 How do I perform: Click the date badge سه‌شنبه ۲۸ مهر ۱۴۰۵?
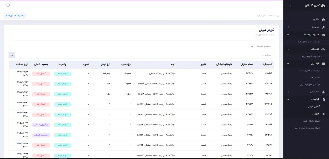click(x=15, y=16)
